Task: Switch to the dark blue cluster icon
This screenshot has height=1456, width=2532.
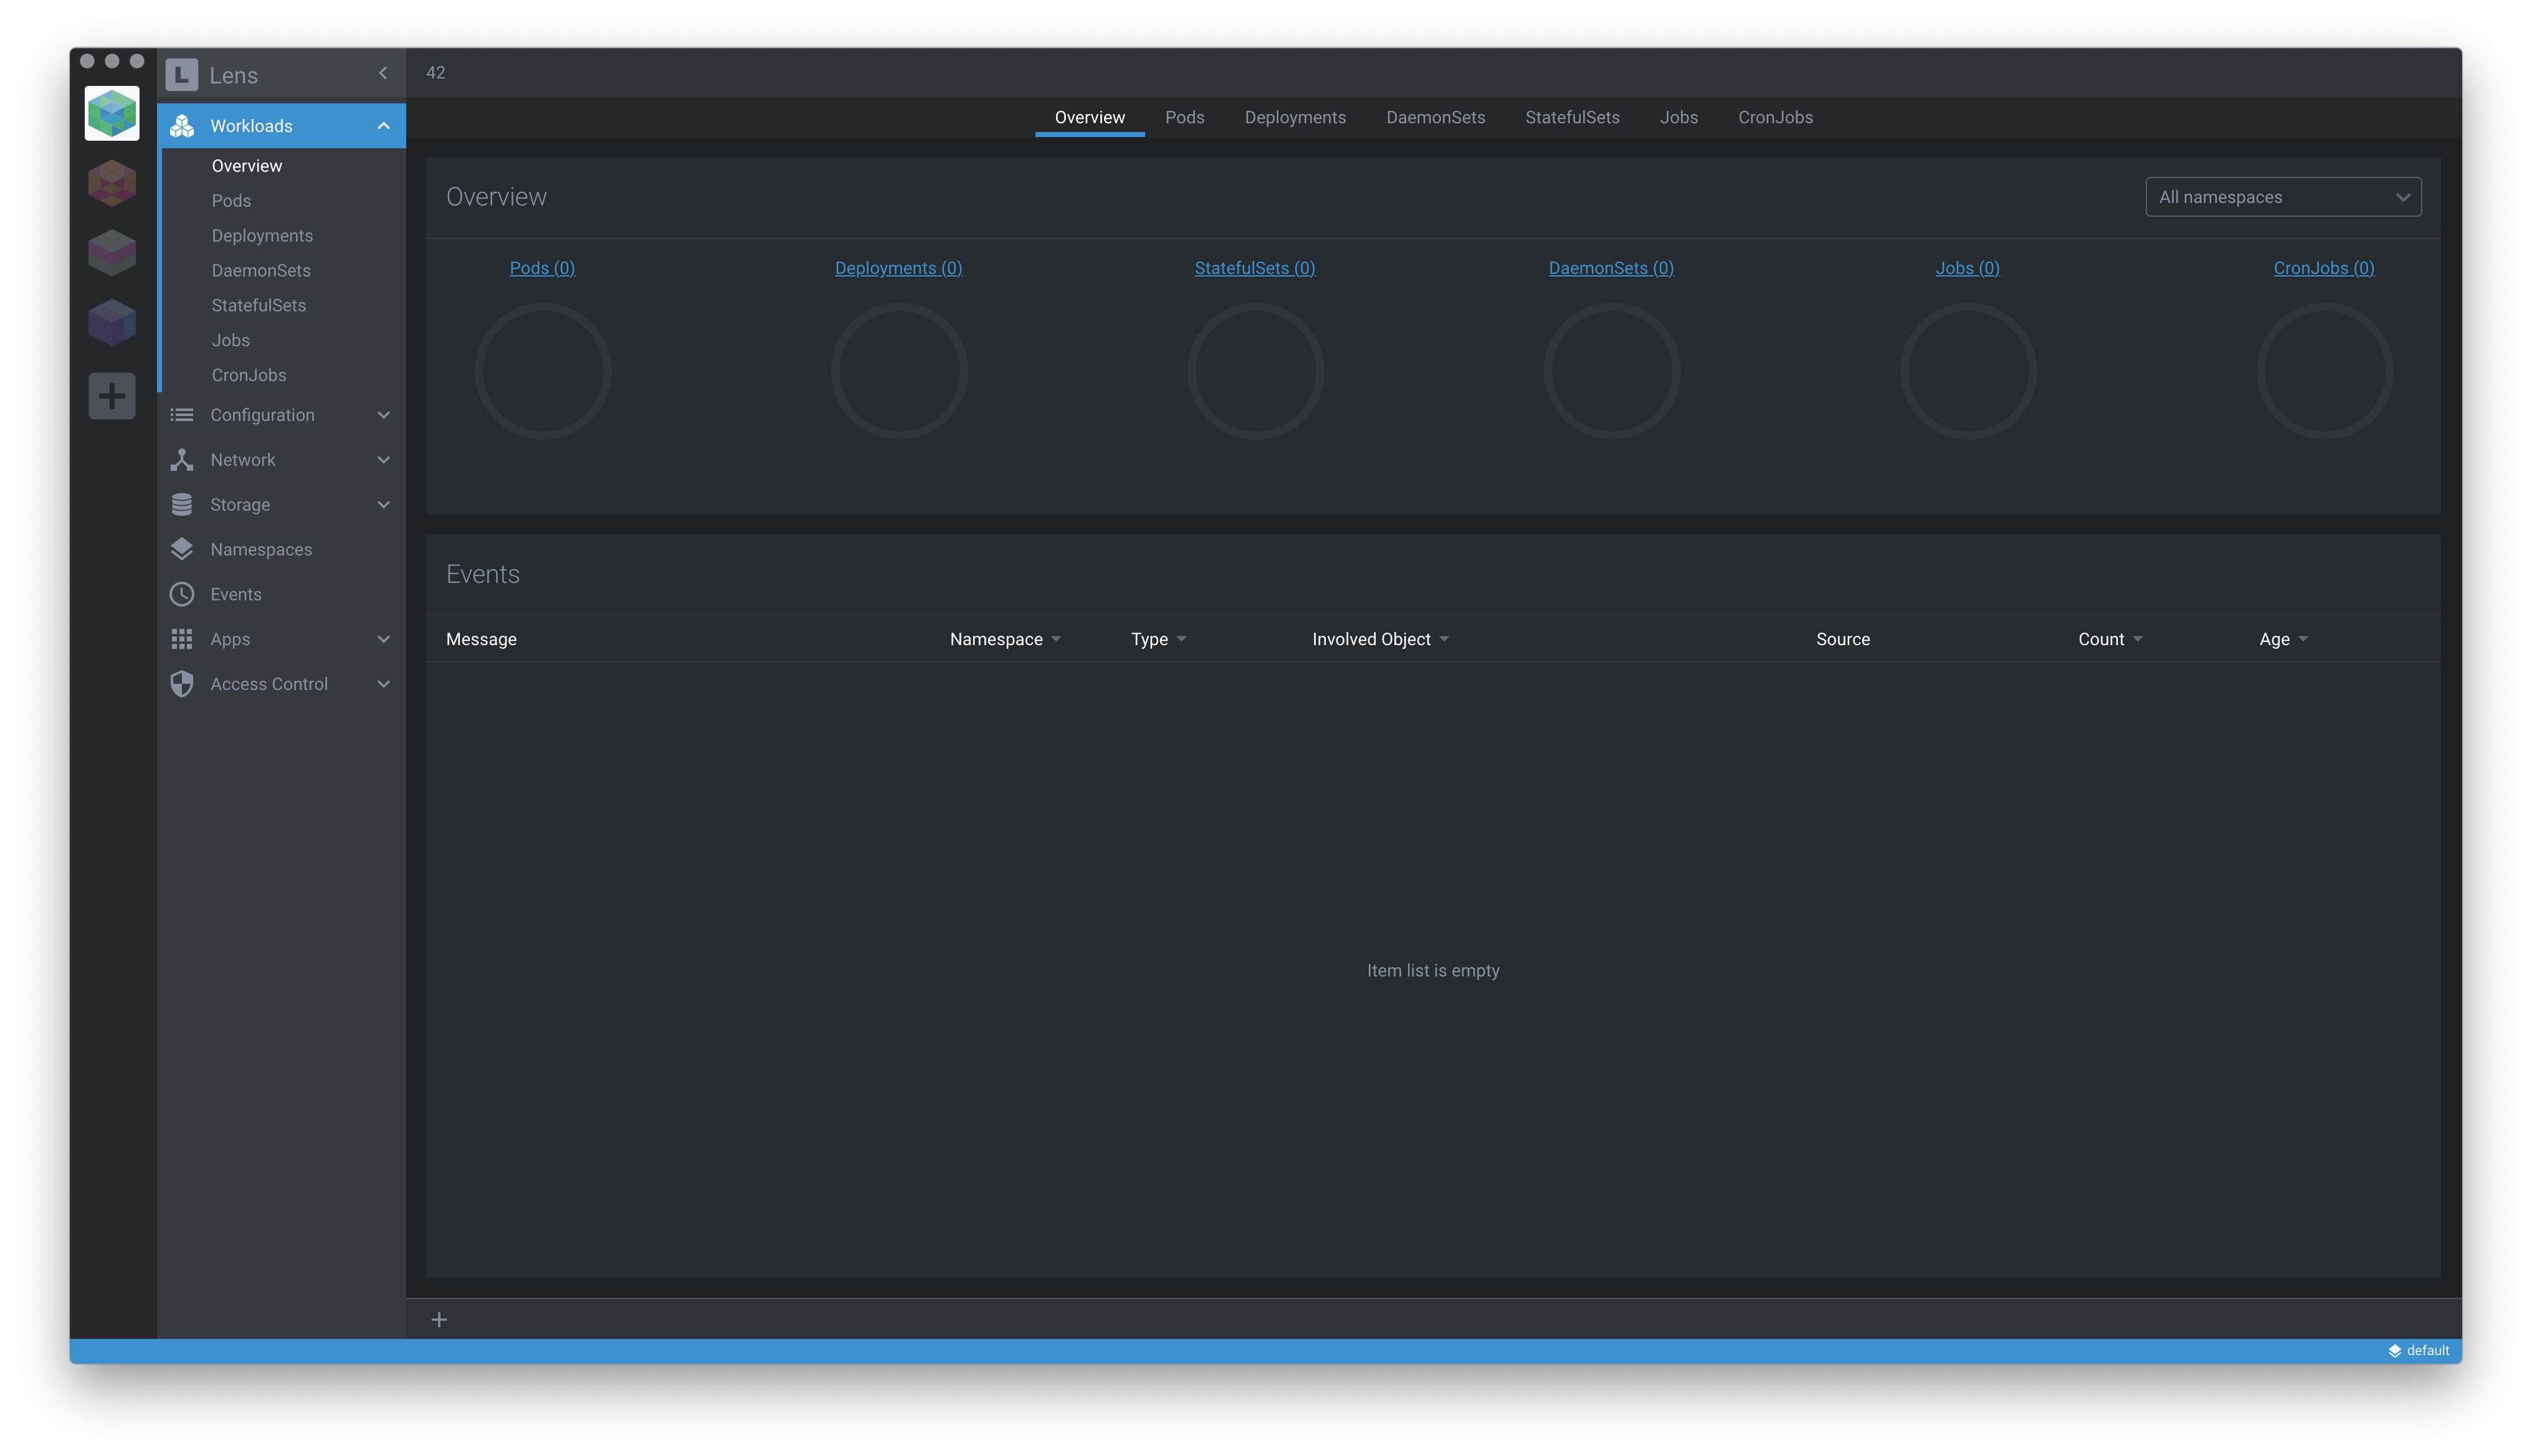Action: (x=112, y=323)
